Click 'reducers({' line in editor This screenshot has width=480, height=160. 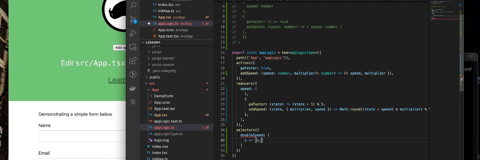point(246,83)
